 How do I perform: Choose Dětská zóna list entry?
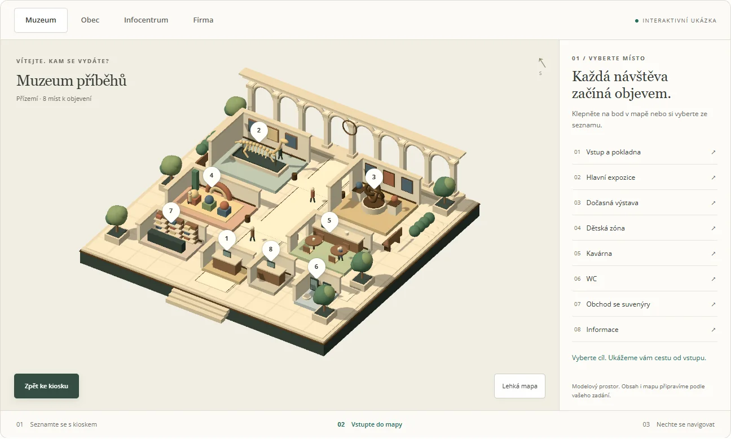pos(644,228)
